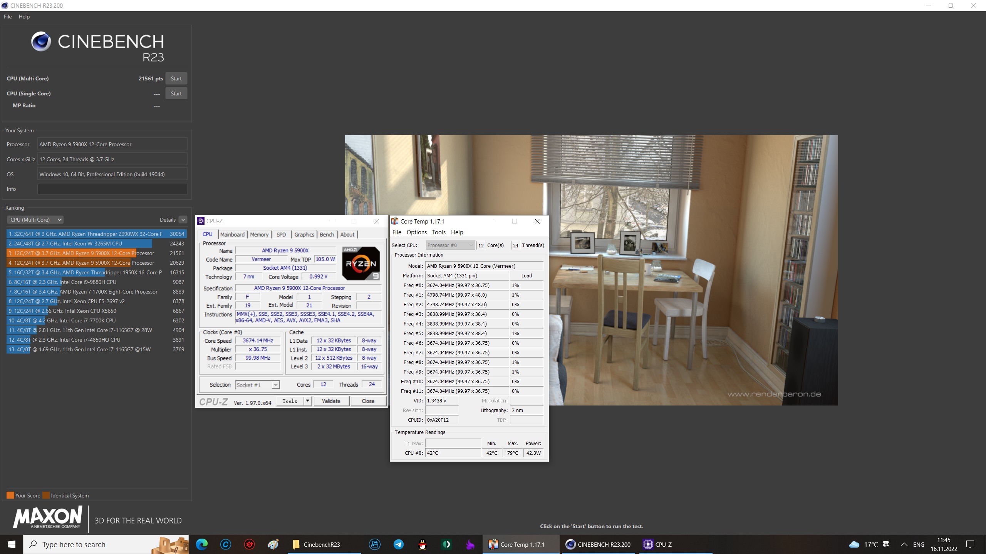Open the CPU-Z Tools dropdown arrow
986x554 pixels.
(307, 401)
